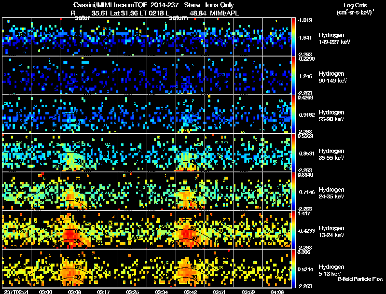Image resolution: width=386 pixels, height=294 pixels.
Task: Click the 'MIMI/APL' label in header
Action: click(224, 13)
